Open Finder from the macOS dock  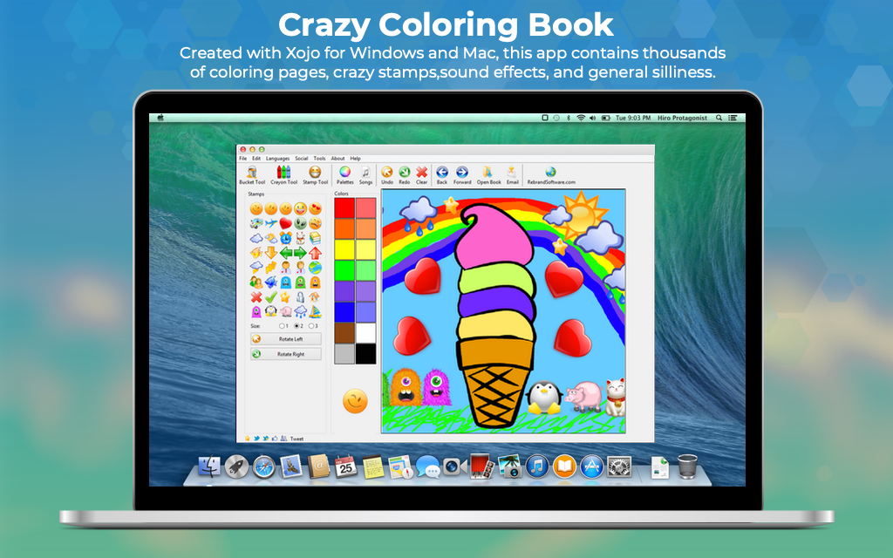tap(209, 467)
